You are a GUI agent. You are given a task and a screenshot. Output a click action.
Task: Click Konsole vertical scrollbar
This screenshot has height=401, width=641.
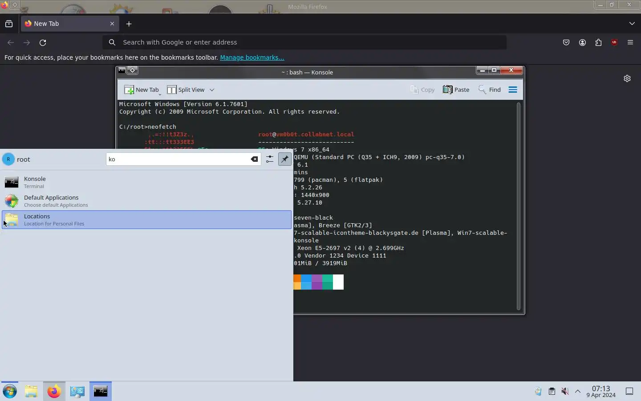pos(518,206)
